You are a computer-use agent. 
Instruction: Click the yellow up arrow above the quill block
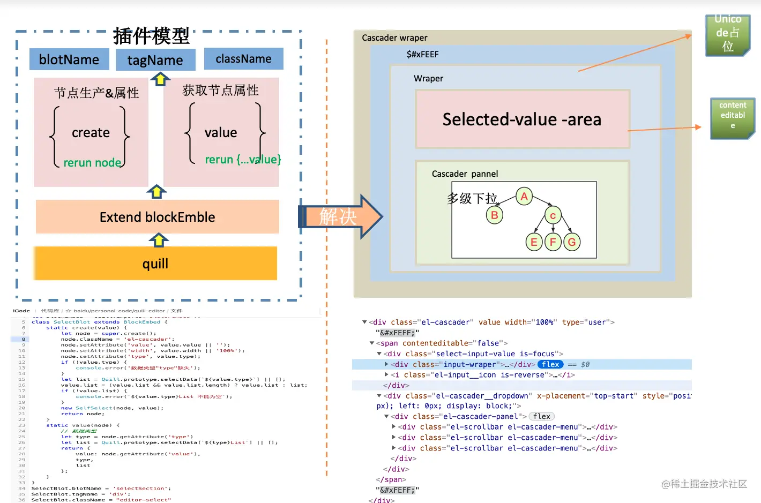tap(158, 240)
